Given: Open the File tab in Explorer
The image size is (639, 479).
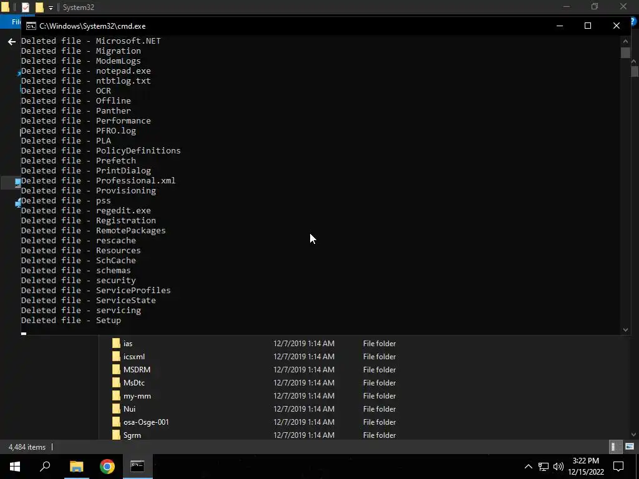Looking at the screenshot, I should pos(16,22).
